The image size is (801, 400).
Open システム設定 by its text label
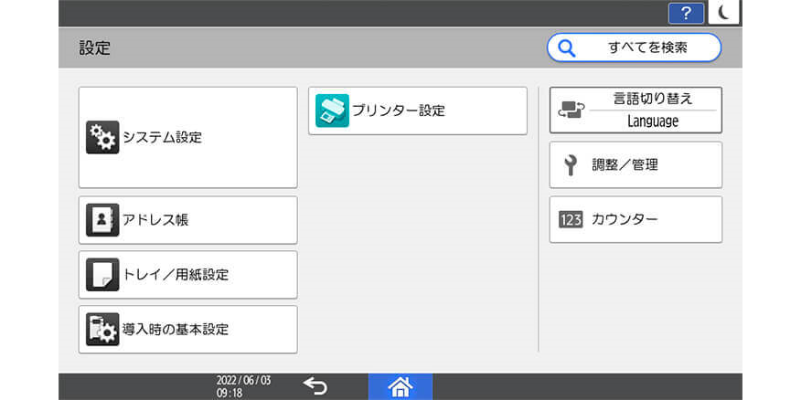click(162, 138)
